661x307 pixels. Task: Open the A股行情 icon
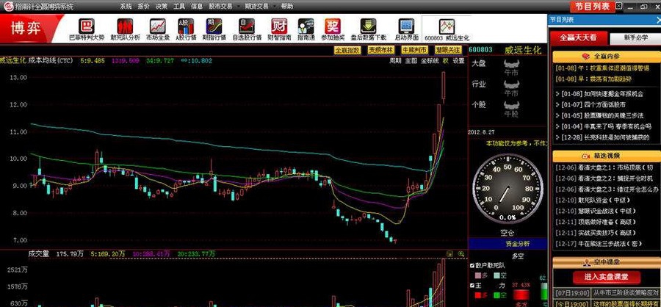(186, 26)
